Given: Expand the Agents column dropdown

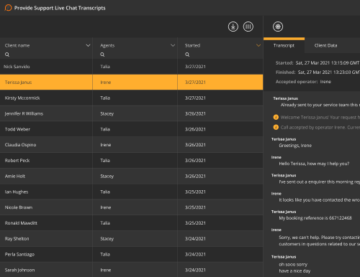Looking at the screenshot, I should point(173,45).
